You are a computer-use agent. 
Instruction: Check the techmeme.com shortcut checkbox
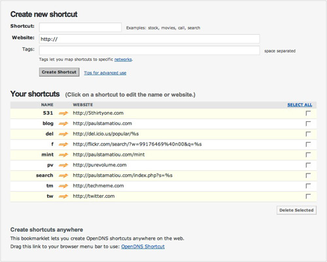pyautogui.click(x=308, y=186)
